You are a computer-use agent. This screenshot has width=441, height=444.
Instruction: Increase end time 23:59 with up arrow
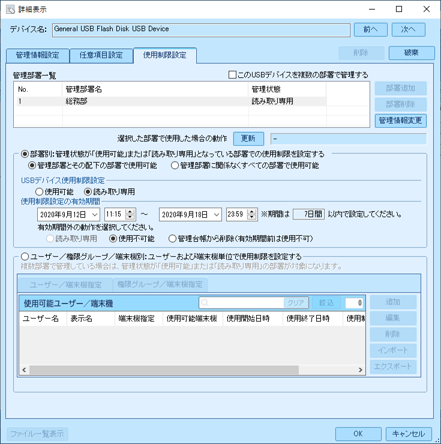pos(251,212)
